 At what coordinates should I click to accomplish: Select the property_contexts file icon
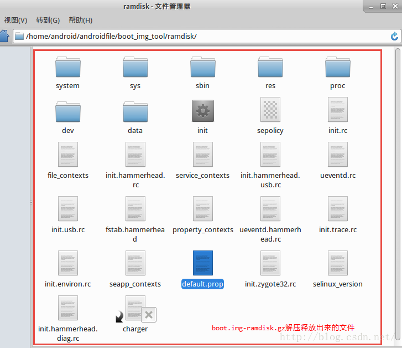click(x=203, y=209)
